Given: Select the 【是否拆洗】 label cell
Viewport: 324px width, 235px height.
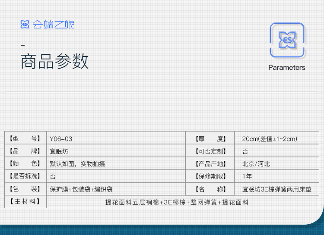Looking at the screenshot, I should pyautogui.click(x=25, y=176).
